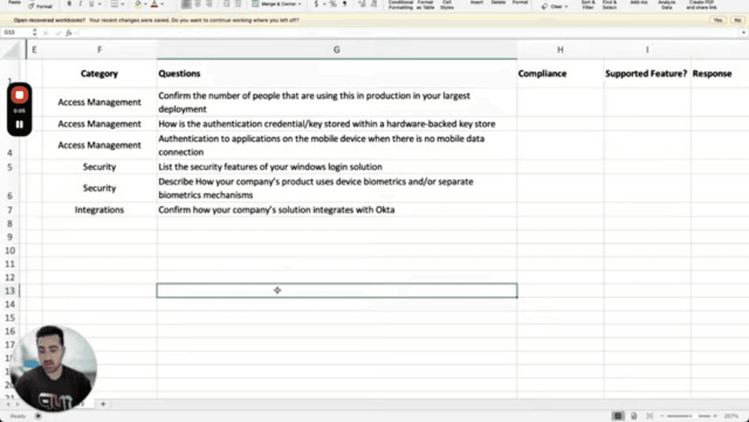Toggle italic formatting on
This screenshot has height=422, width=749.
(x=80, y=4)
